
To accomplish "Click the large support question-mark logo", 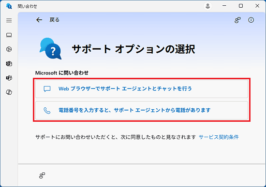I will tap(51, 49).
